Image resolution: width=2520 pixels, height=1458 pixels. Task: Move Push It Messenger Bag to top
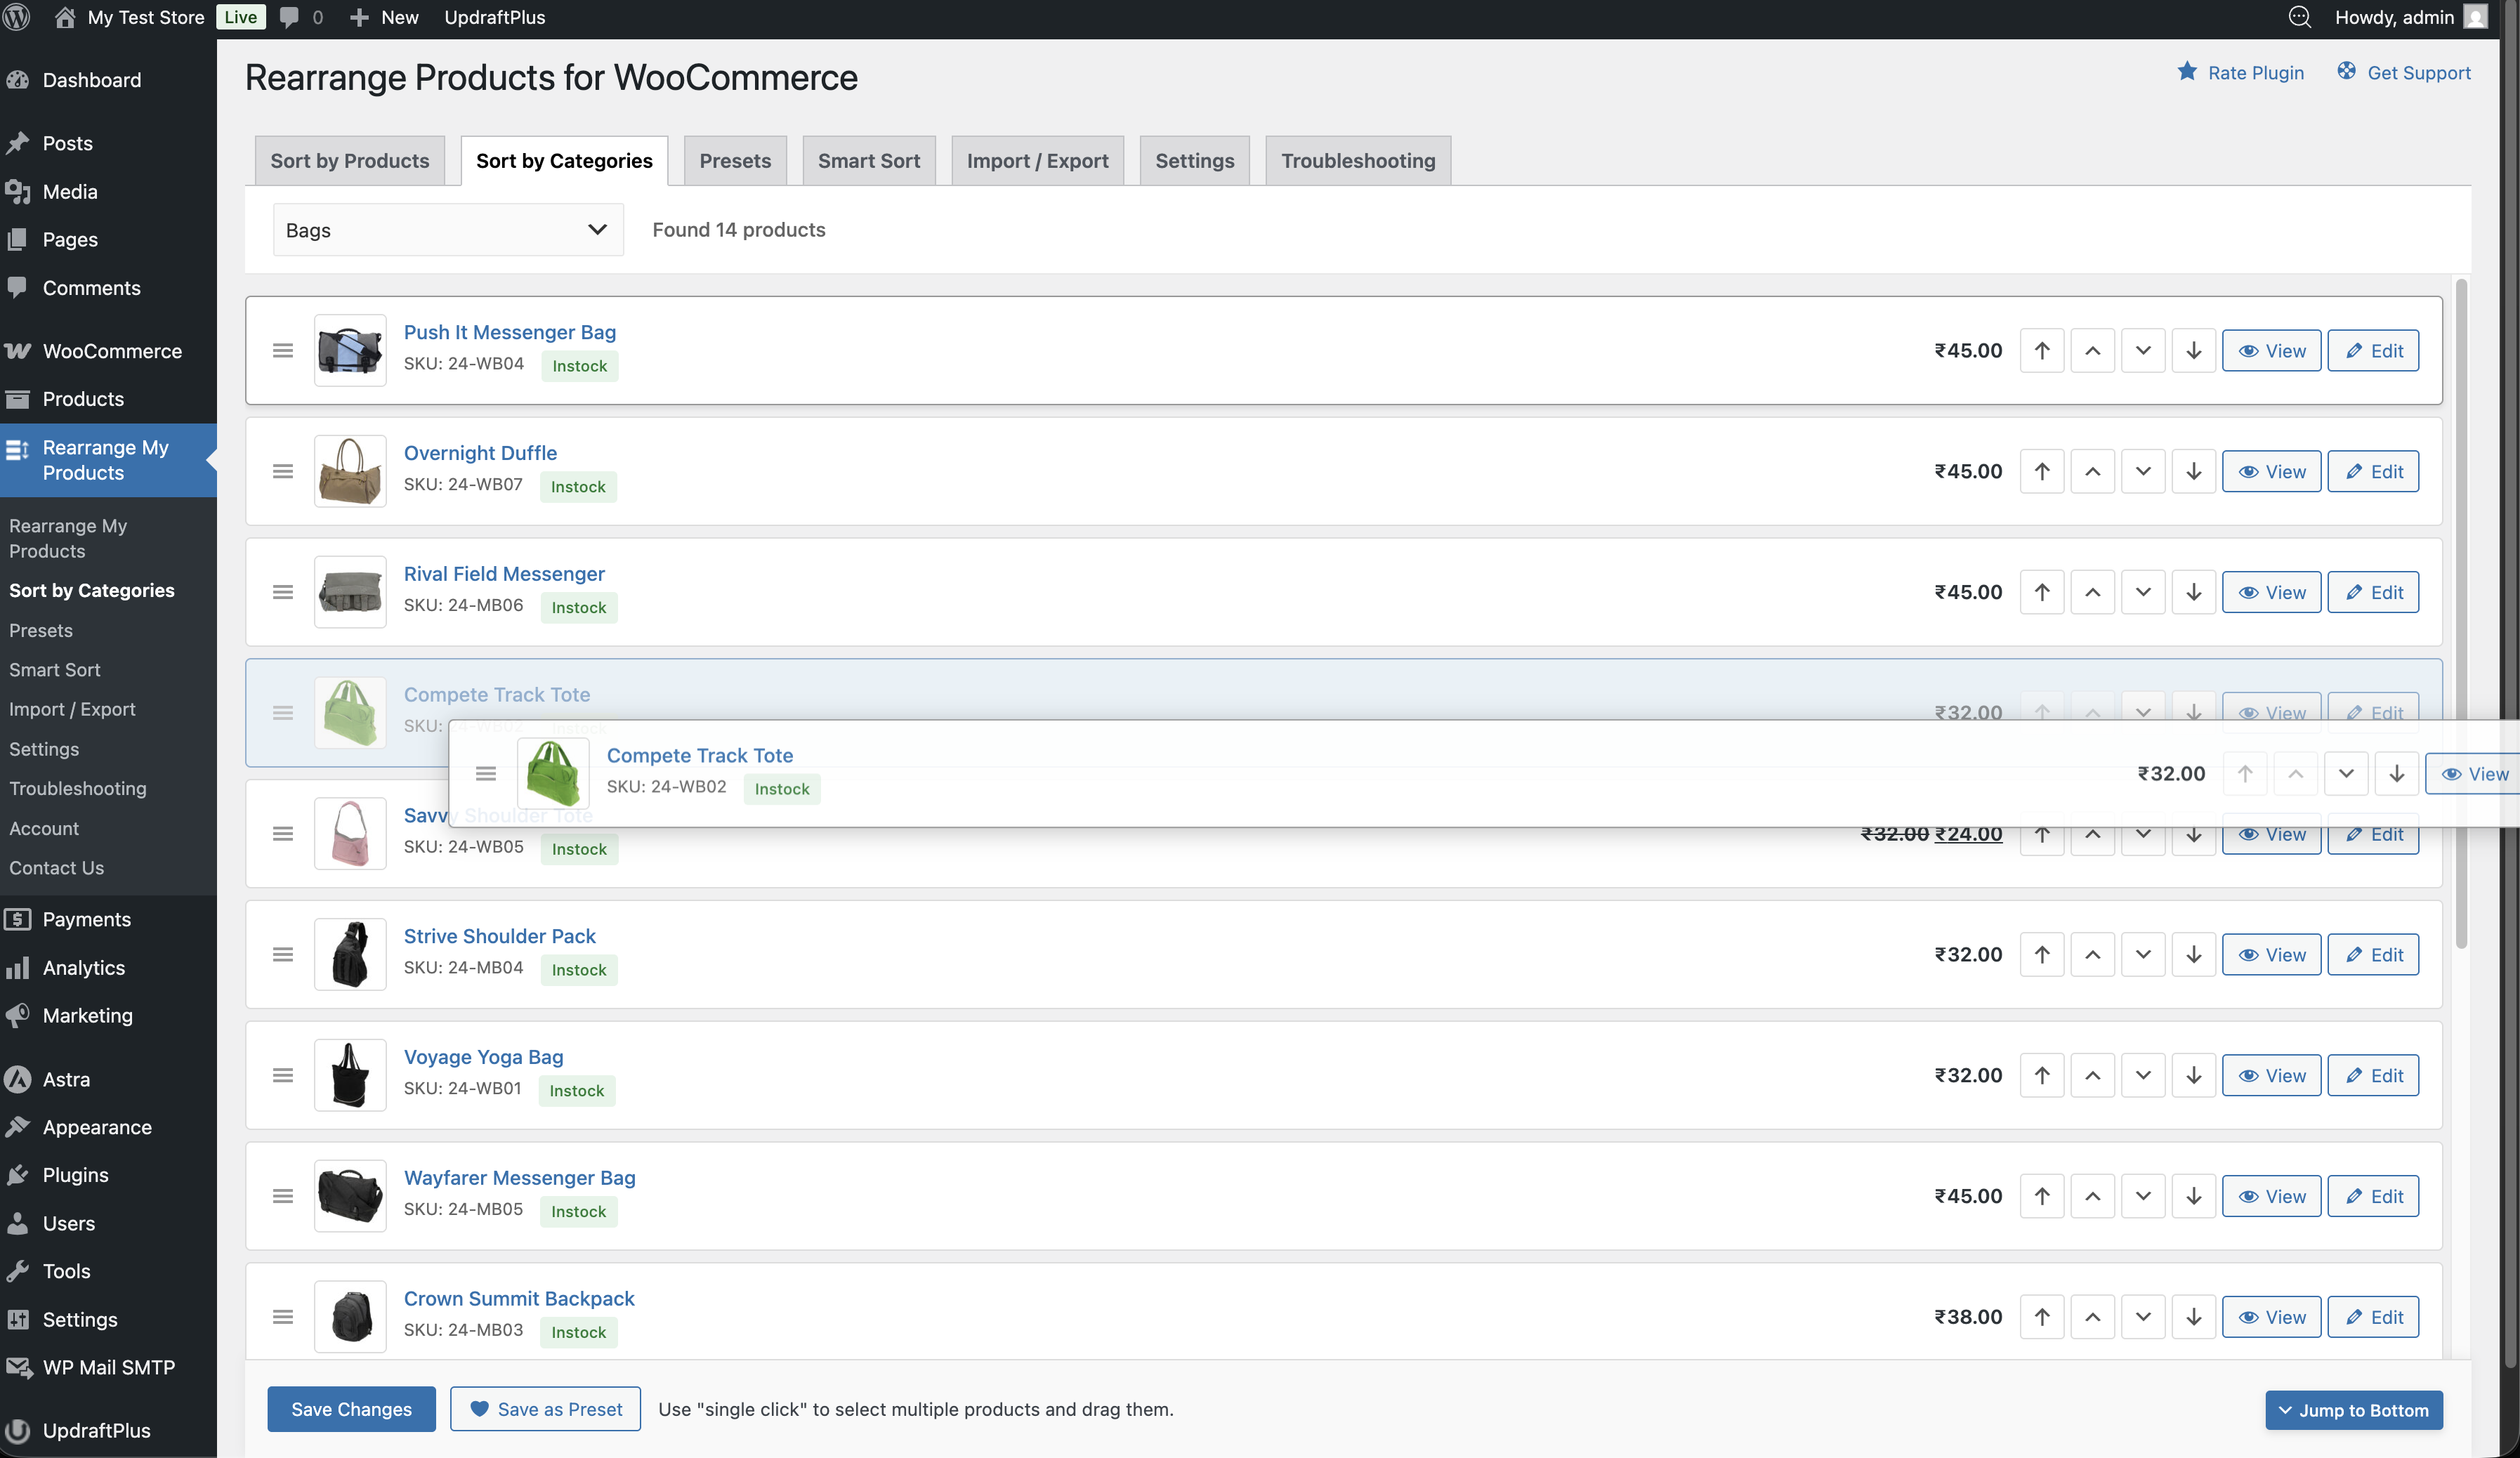(x=2042, y=350)
